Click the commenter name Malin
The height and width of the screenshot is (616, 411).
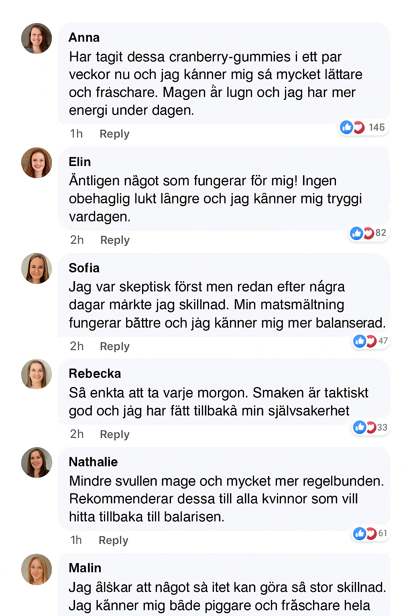tap(85, 568)
